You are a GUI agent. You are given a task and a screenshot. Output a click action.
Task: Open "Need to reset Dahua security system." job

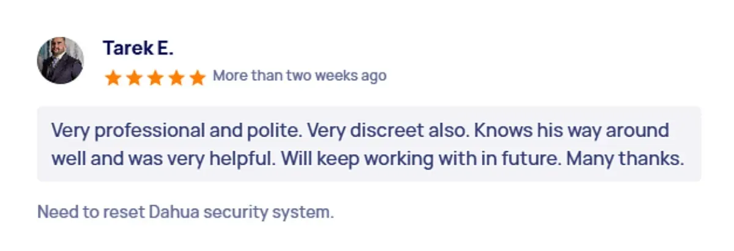pyautogui.click(x=186, y=212)
